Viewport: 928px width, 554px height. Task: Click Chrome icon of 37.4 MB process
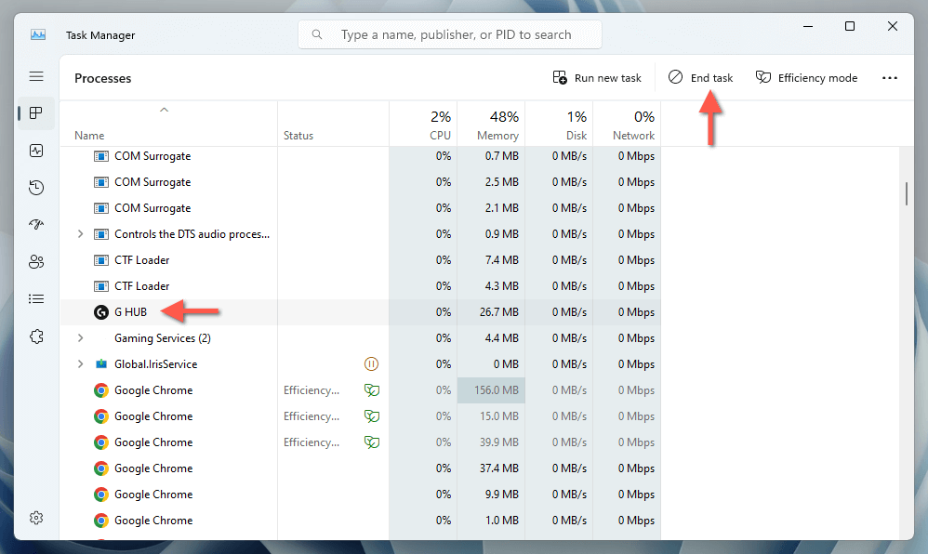pyautogui.click(x=101, y=468)
